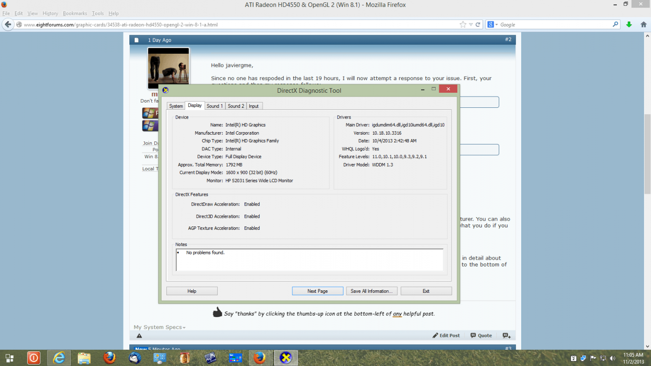651x366 pixels.
Task: Click the thumbs-up icon in post
Action: (x=218, y=312)
